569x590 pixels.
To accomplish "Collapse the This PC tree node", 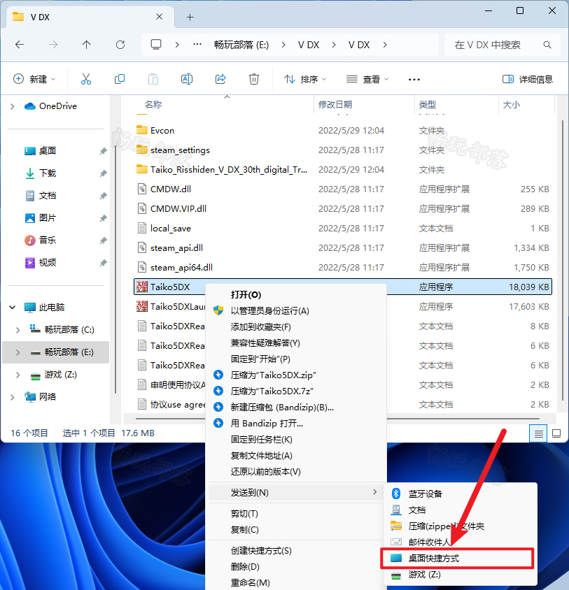I will [x=13, y=308].
